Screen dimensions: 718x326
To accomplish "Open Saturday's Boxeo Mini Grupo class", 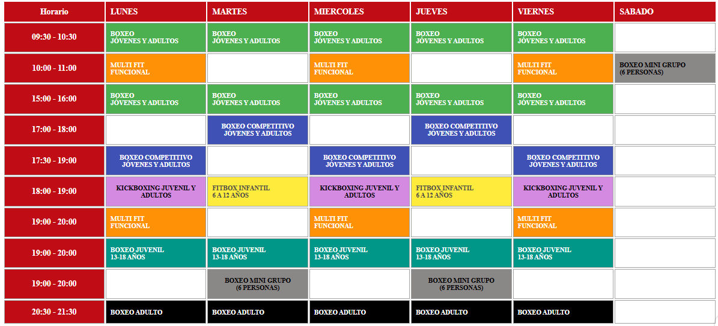I will pyautogui.click(x=665, y=68).
